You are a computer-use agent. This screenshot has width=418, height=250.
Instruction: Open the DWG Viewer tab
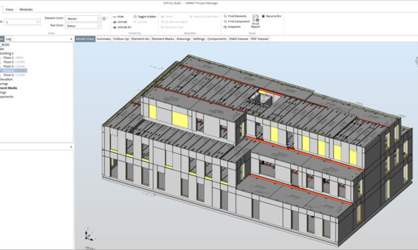click(239, 39)
